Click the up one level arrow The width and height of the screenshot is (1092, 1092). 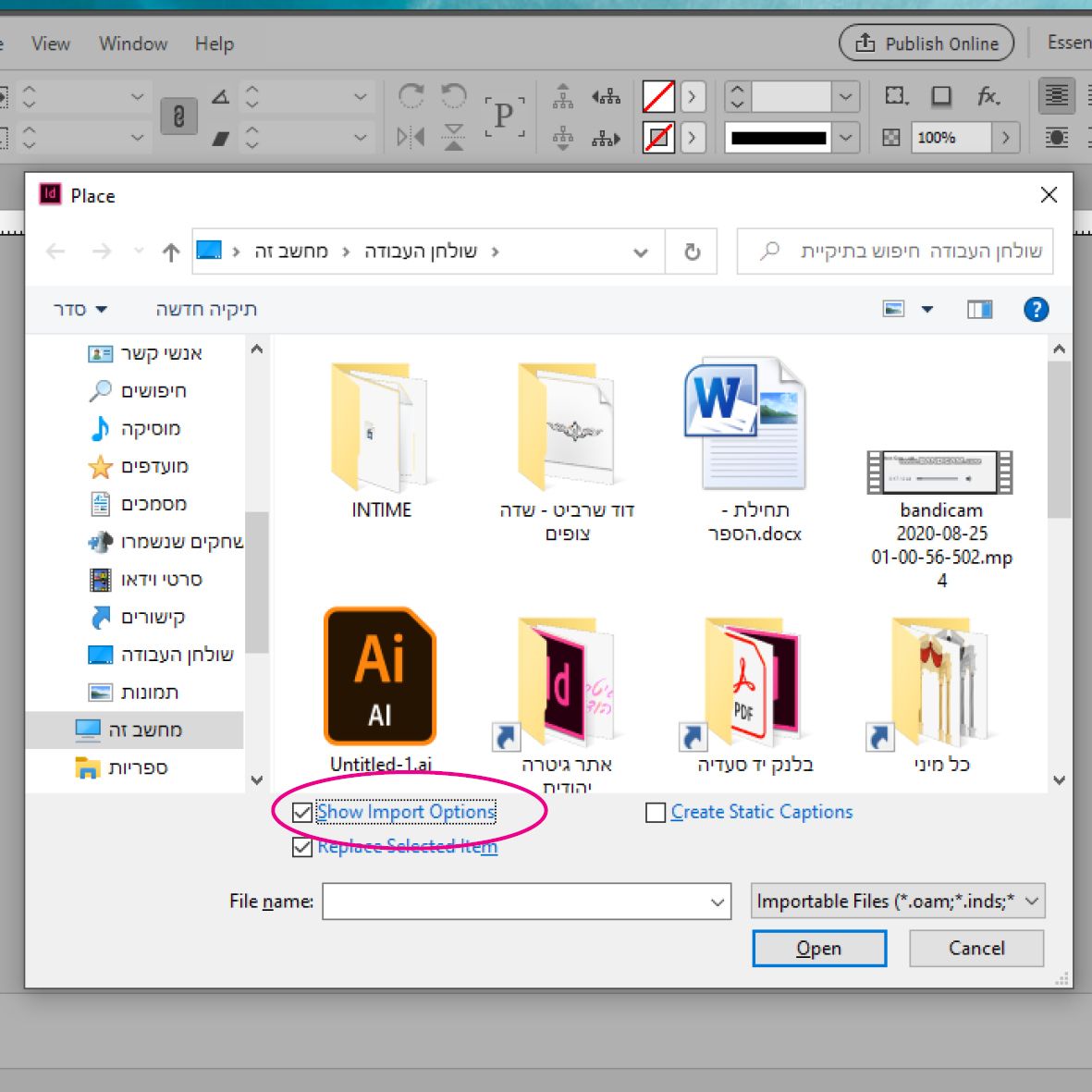(171, 252)
